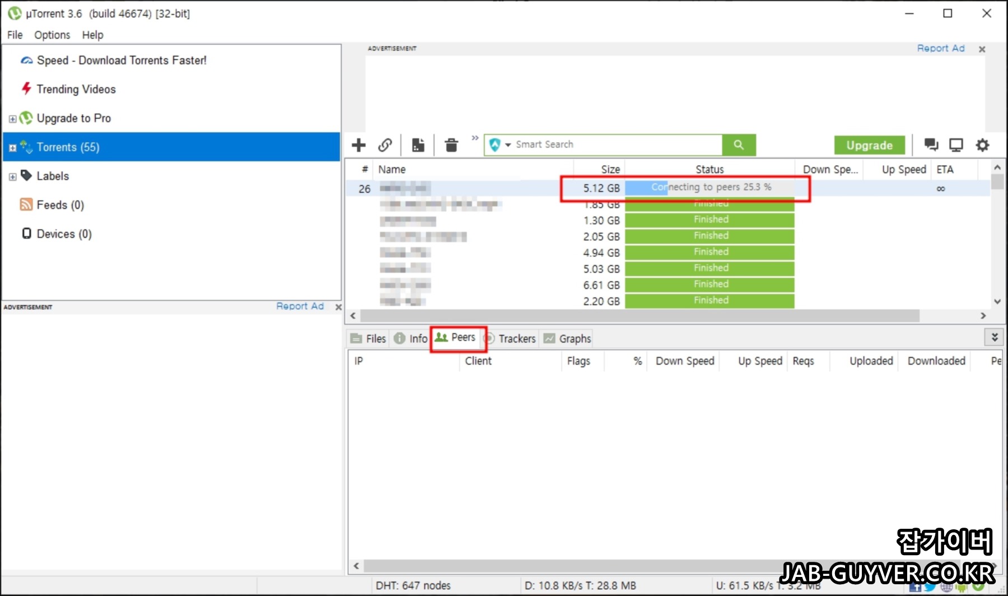Click Report Ad link in top banner
1008x596 pixels.
tap(941, 48)
